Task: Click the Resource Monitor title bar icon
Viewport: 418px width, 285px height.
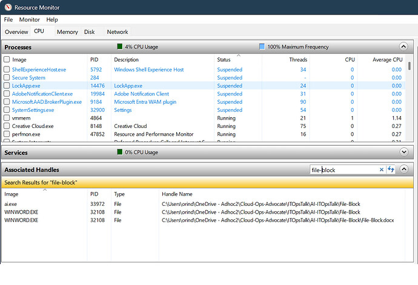Action: (8, 7)
